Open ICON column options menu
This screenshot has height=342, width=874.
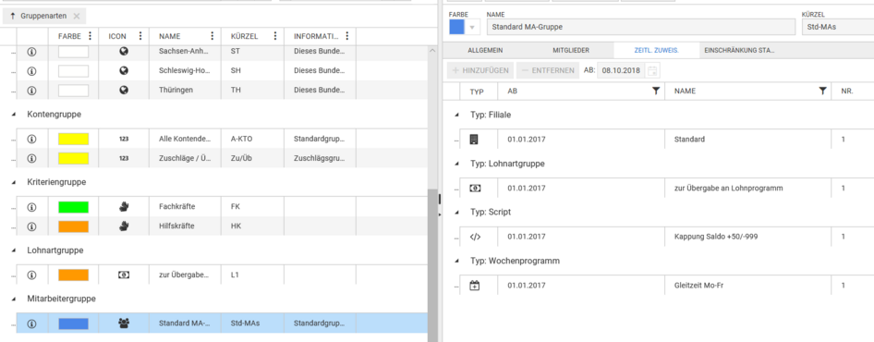(140, 36)
